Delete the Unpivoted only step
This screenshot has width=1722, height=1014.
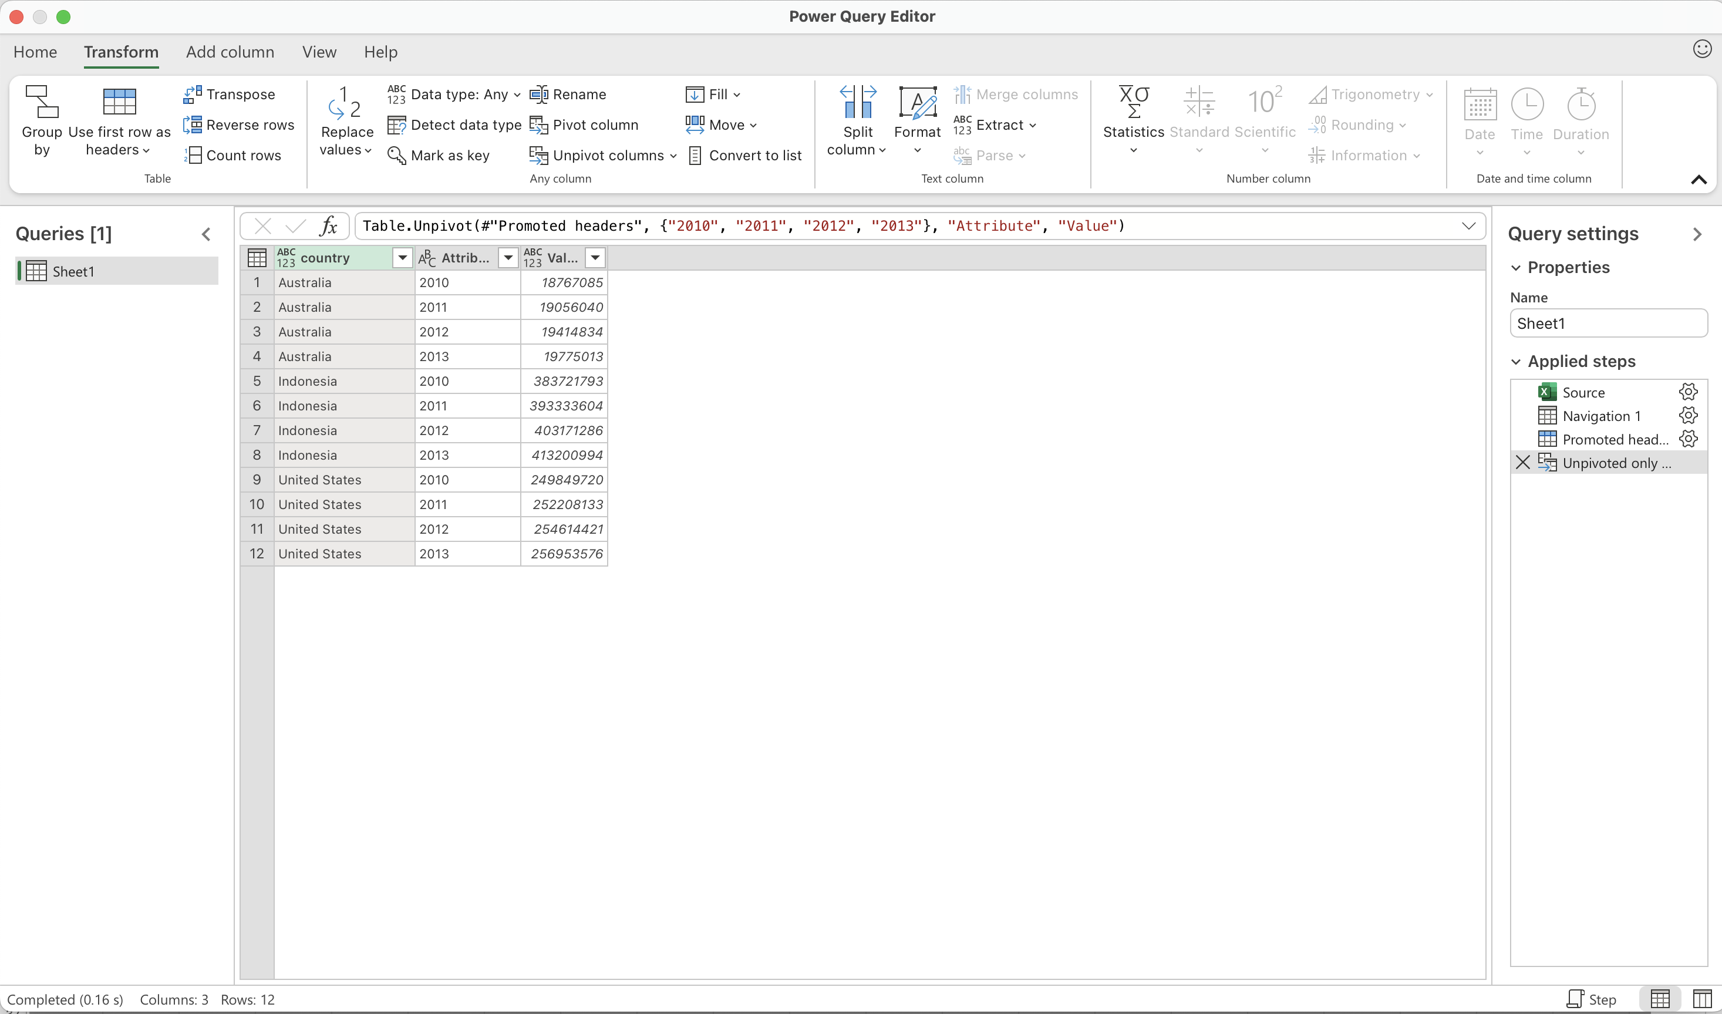point(1522,463)
